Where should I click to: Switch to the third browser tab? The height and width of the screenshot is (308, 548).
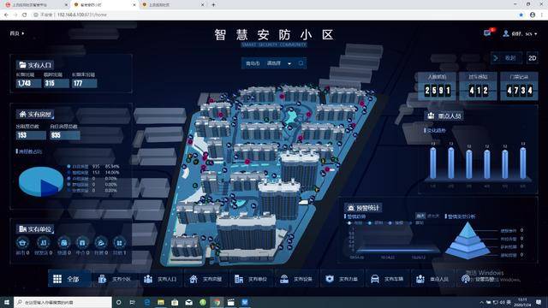click(173, 5)
